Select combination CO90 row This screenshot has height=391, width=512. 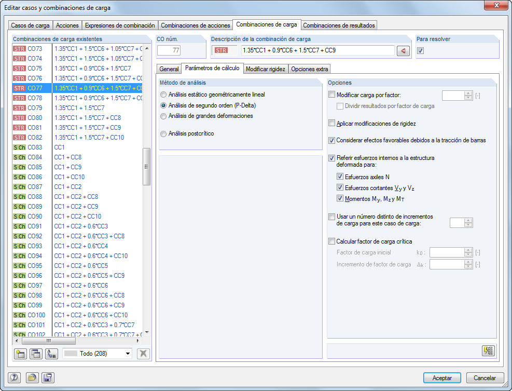click(77, 216)
